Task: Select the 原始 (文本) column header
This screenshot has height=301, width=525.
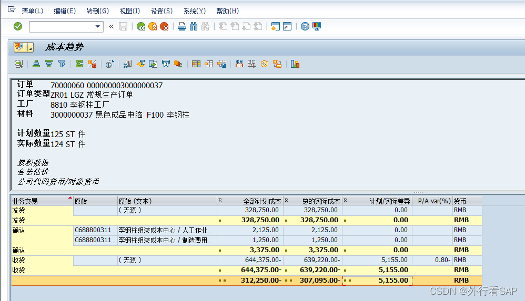Action: (x=167, y=201)
